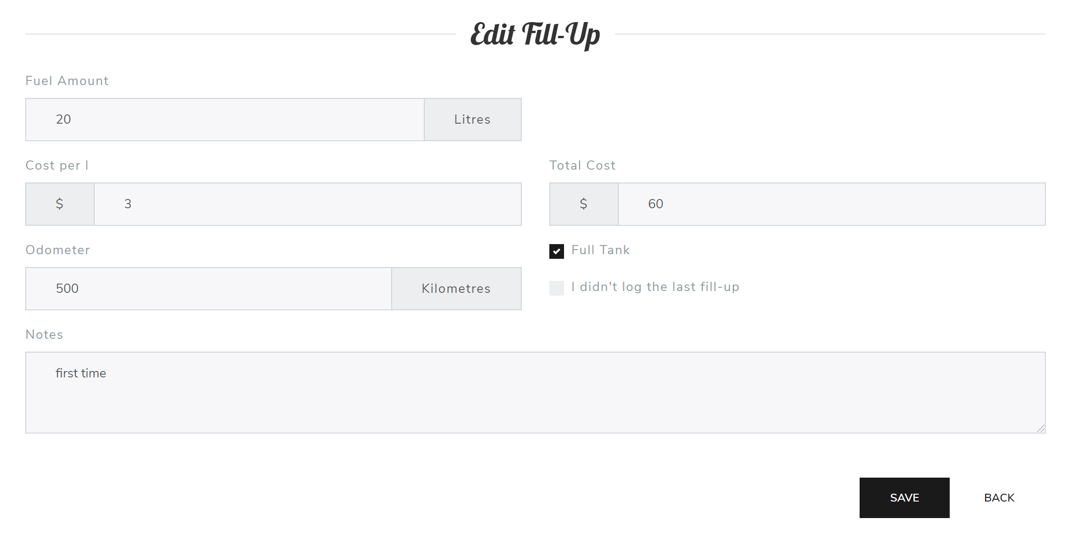This screenshot has height=536, width=1066.
Task: Click the Litres unit addon
Action: [472, 120]
